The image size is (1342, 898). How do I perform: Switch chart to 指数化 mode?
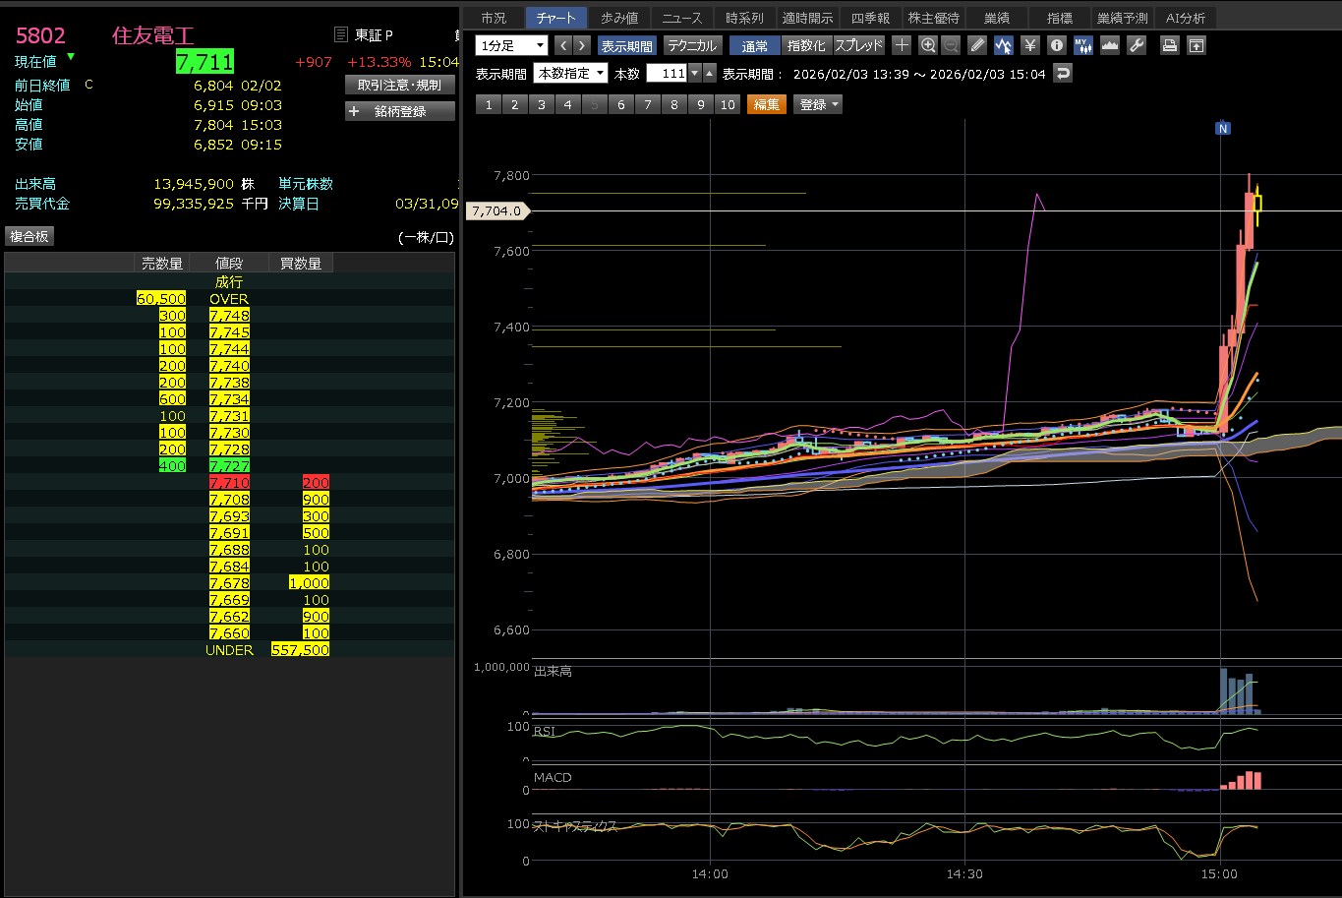(x=806, y=45)
